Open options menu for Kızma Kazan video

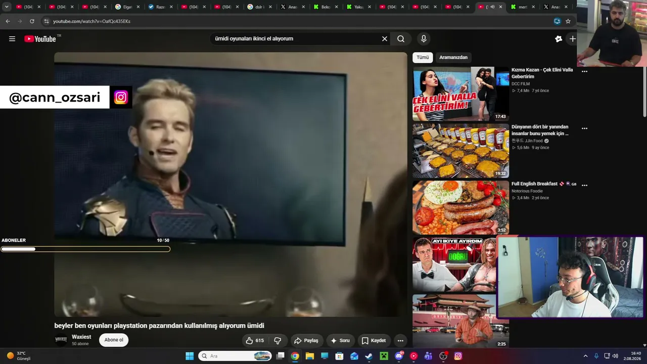(x=584, y=72)
